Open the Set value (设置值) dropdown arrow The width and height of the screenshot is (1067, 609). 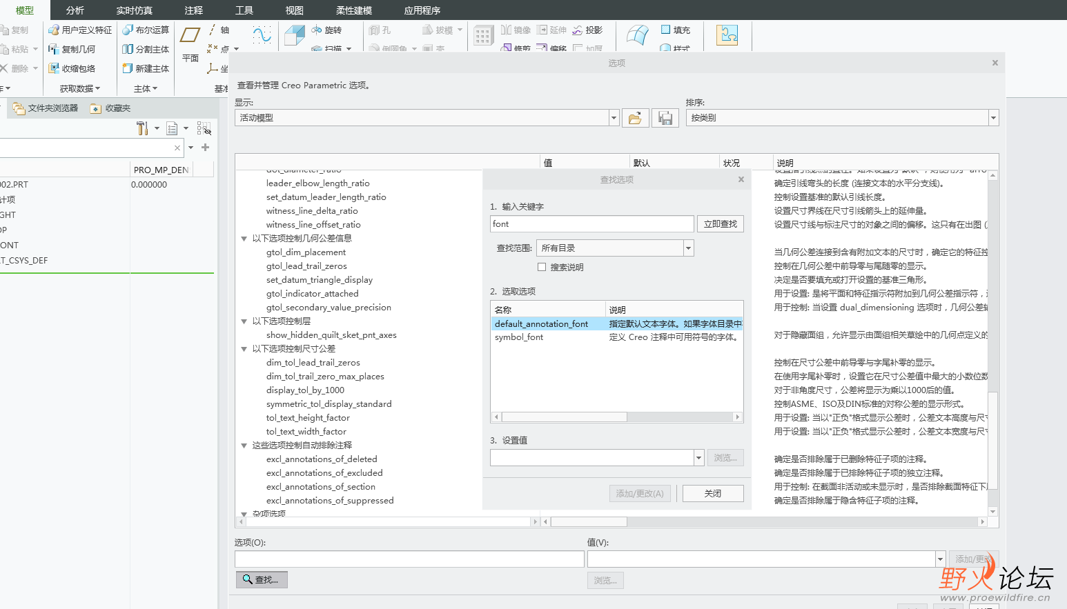coord(698,457)
